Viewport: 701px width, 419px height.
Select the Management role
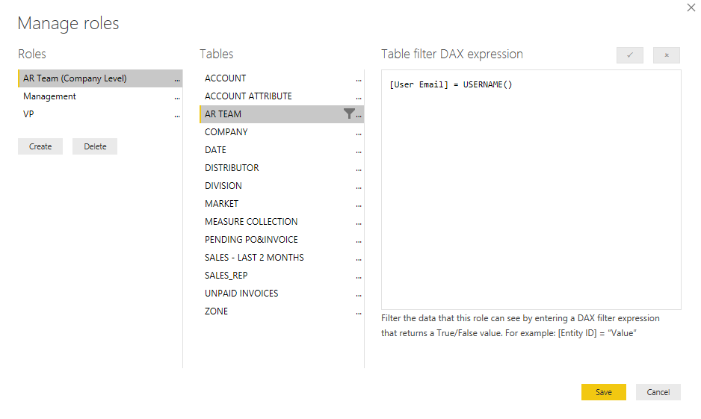pos(49,96)
